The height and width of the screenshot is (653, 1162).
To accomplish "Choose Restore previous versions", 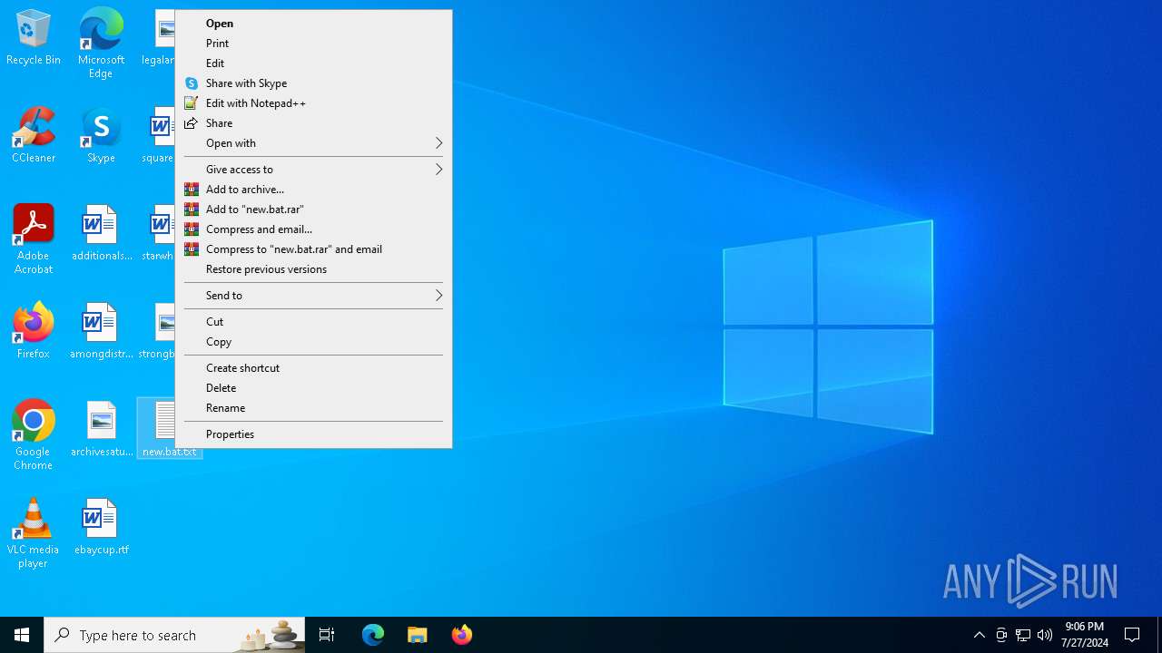I will (x=313, y=269).
